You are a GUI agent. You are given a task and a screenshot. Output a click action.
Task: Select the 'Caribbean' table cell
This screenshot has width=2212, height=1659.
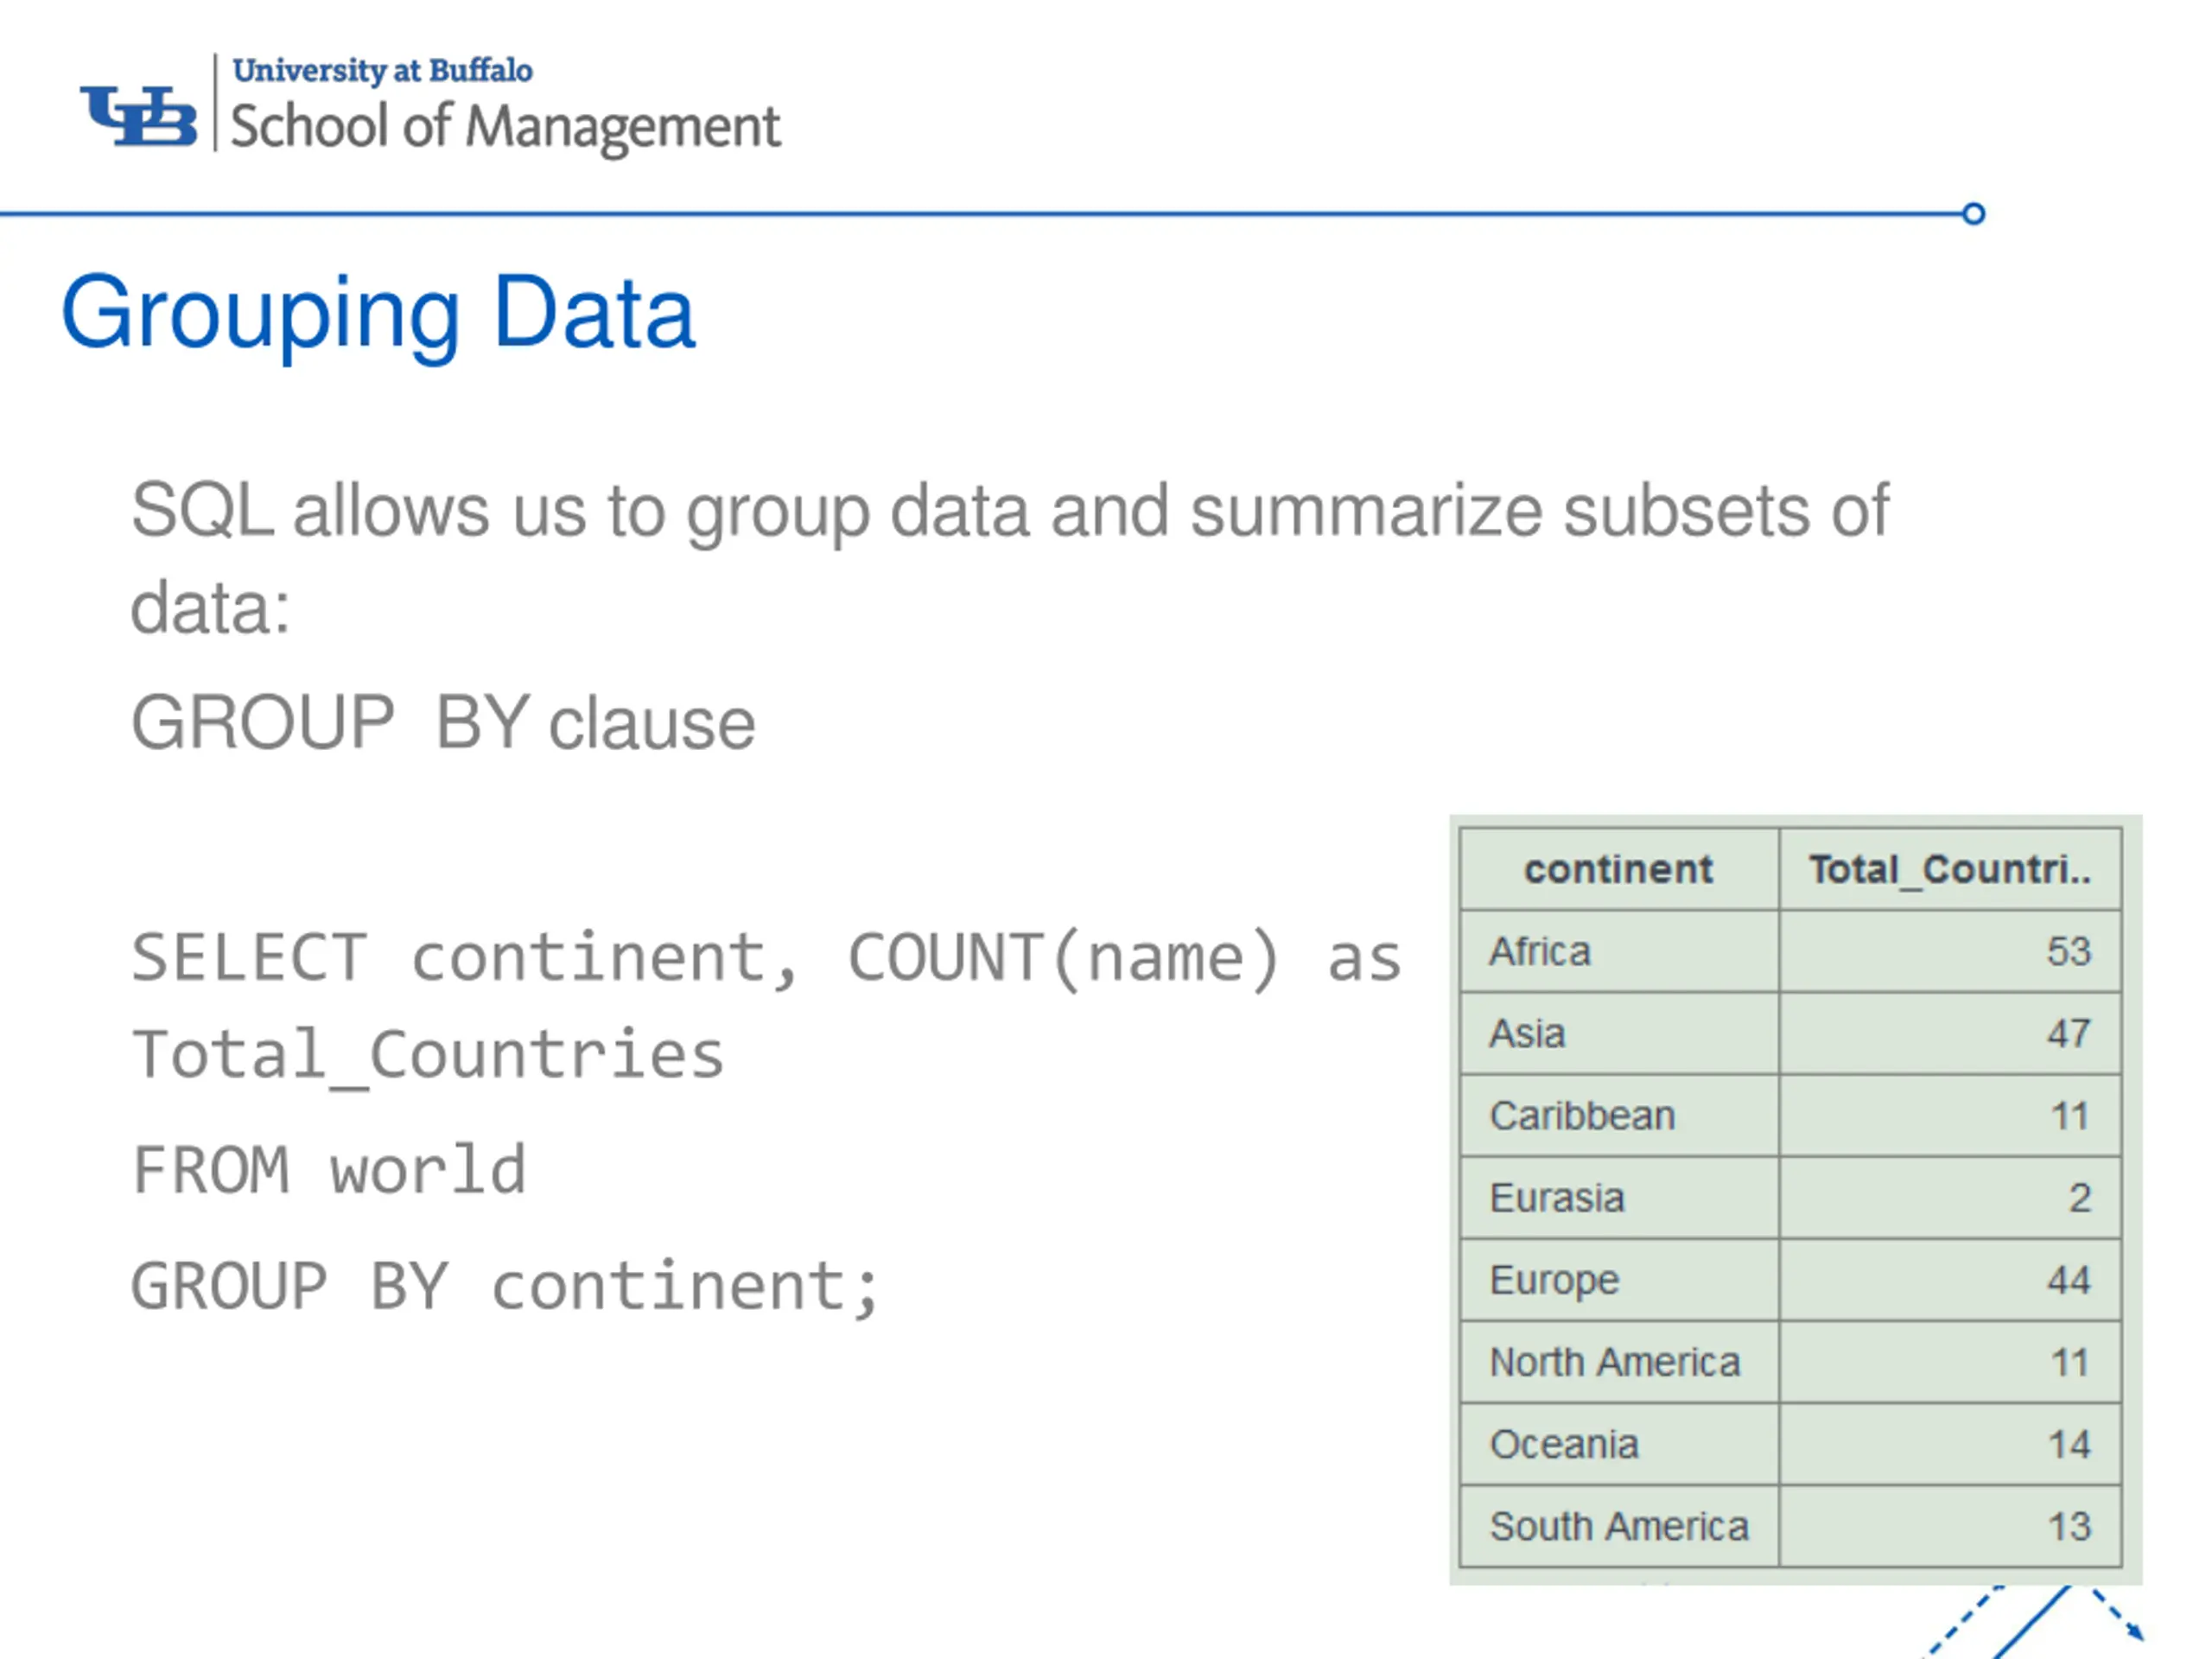coord(1619,1115)
